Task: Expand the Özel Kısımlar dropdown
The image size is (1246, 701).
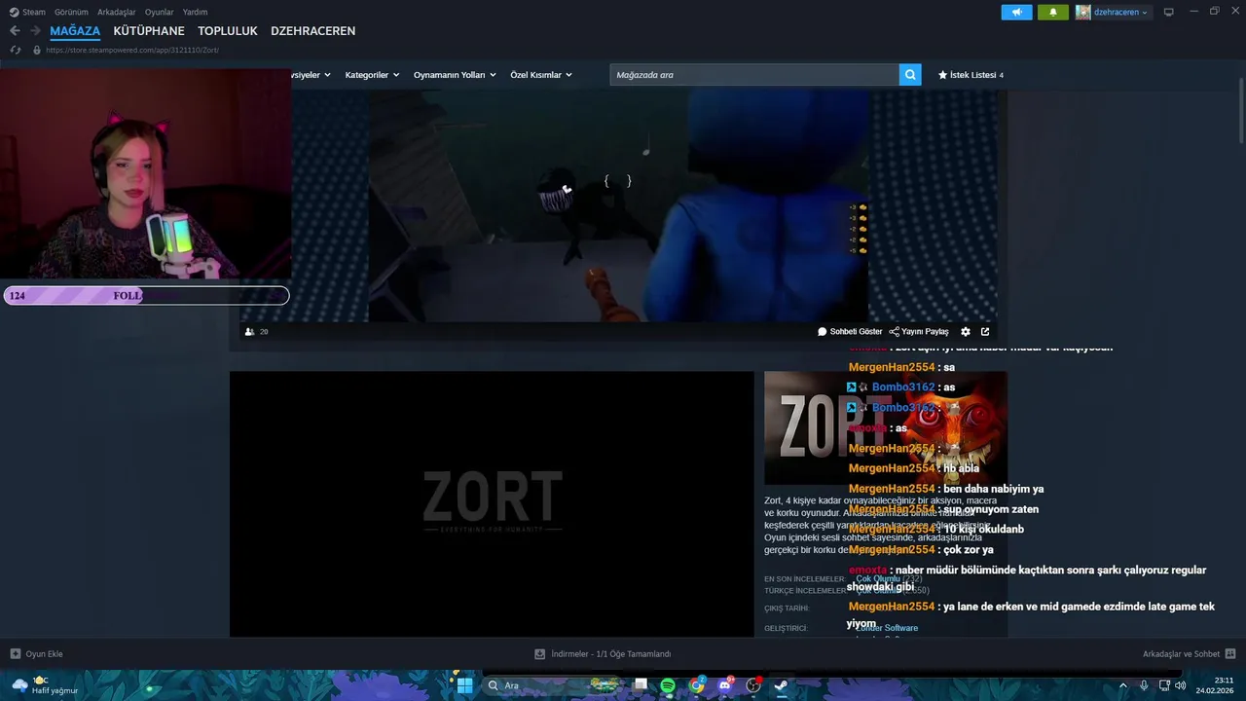Action: tap(540, 75)
